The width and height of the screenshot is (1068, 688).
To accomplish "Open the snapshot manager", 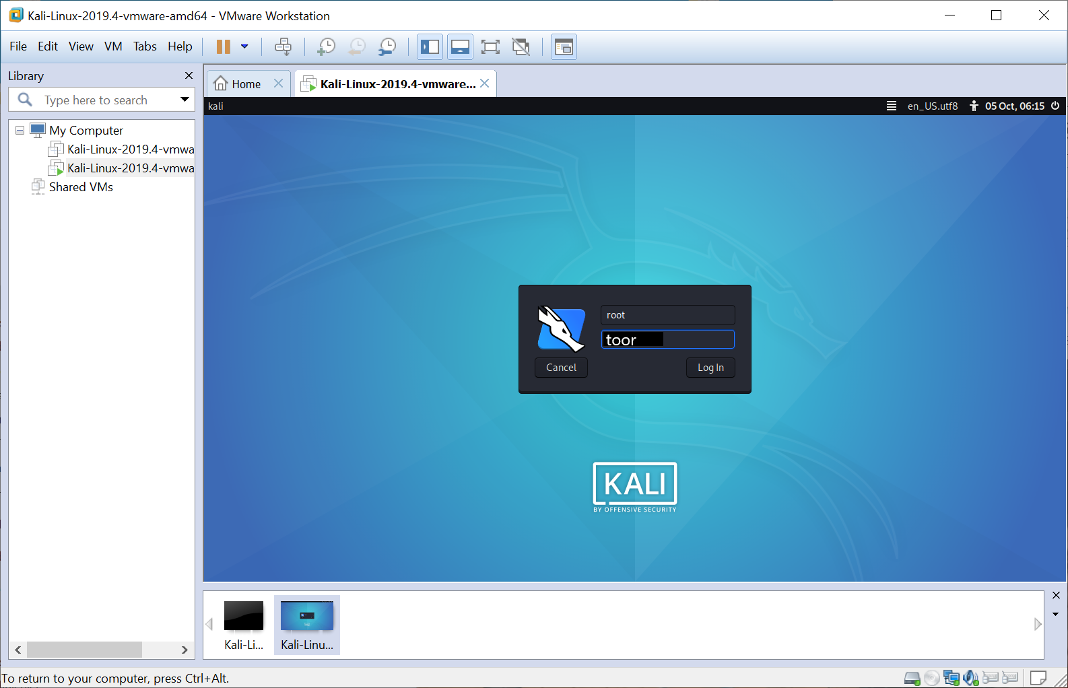I will (387, 46).
